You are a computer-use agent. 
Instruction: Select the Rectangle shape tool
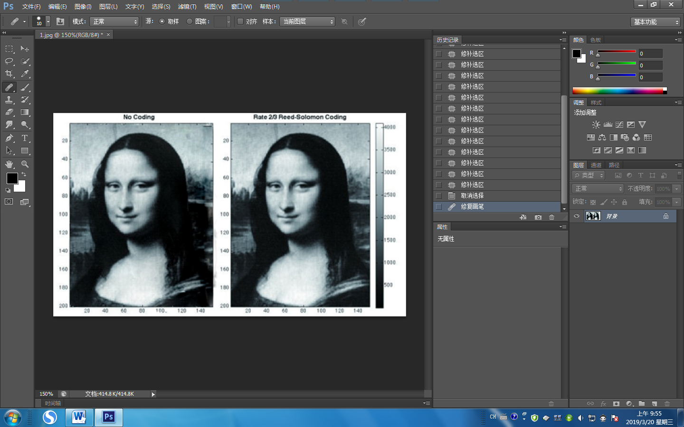tap(25, 150)
